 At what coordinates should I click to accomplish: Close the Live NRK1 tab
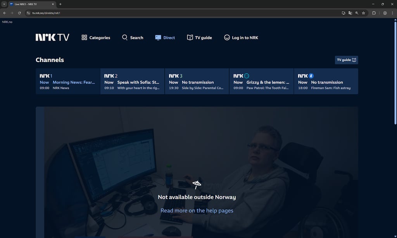53,4
